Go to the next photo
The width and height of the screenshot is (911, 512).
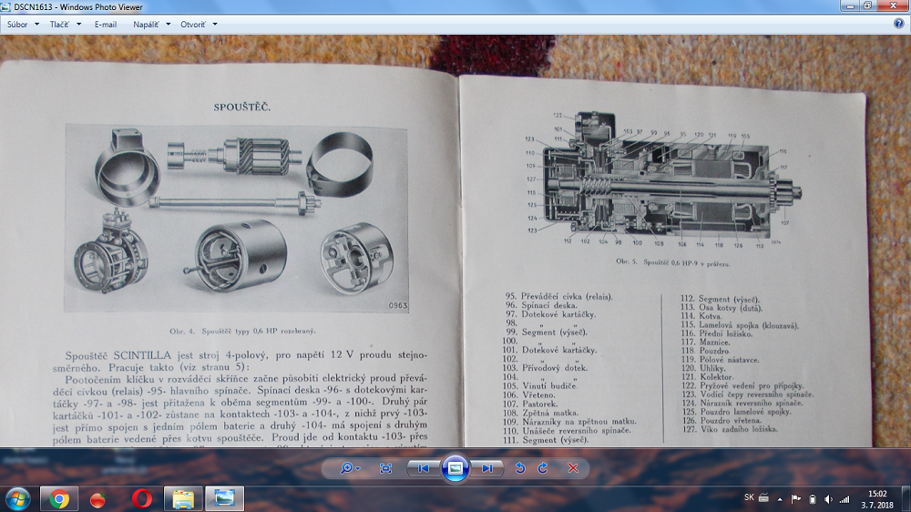click(x=486, y=468)
